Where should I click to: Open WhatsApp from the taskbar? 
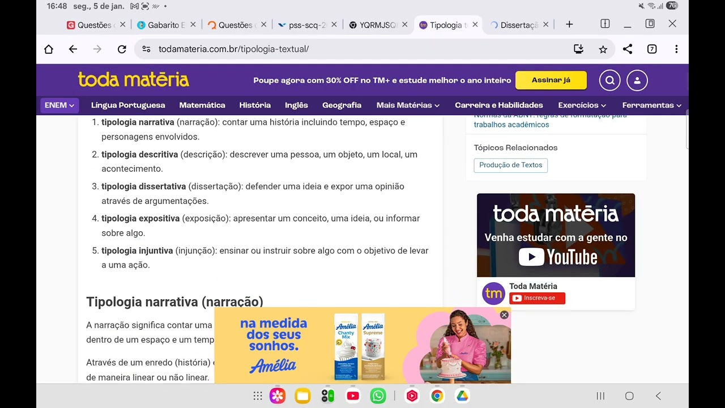pos(378,396)
